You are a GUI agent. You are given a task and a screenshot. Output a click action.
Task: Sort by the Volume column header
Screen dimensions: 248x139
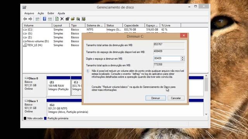click(x=37, y=25)
